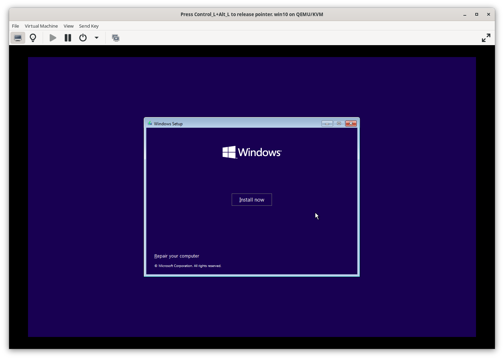Pause the virtual machine
Image resolution: width=504 pixels, height=359 pixels.
(x=68, y=38)
